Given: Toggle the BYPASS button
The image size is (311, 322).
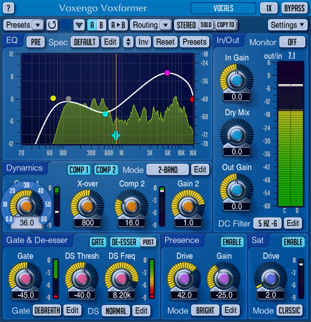Looking at the screenshot, I should click(295, 8).
